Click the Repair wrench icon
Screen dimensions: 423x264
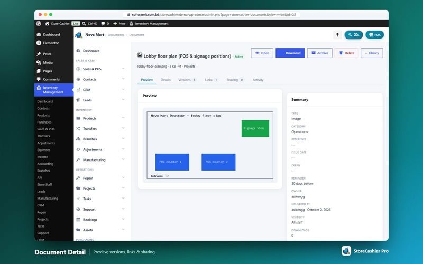tap(78, 178)
